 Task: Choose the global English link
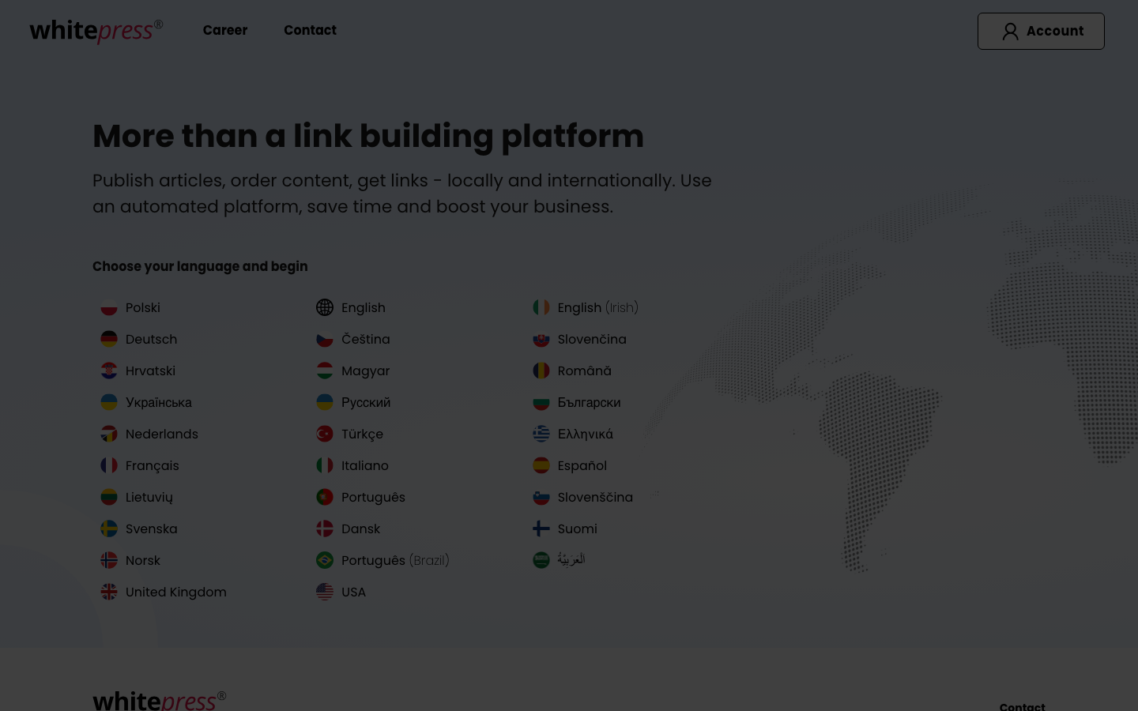364,307
